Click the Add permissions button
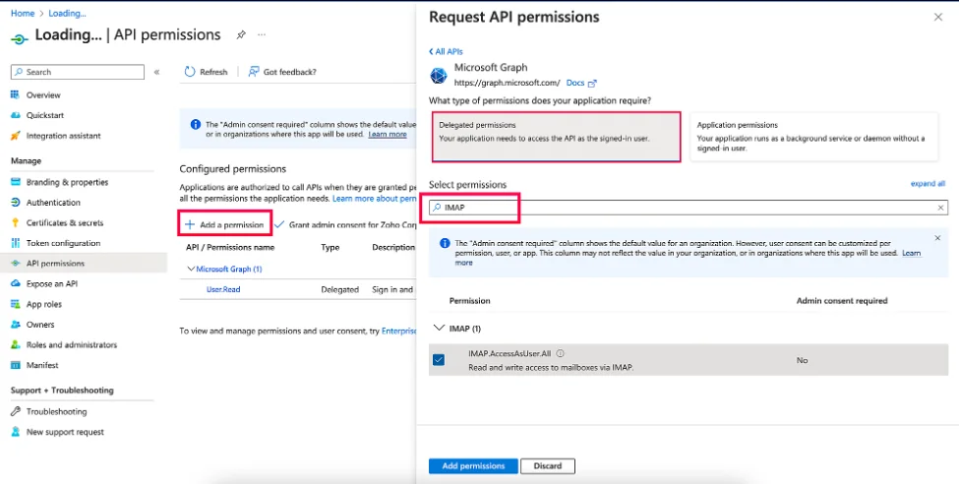This screenshot has height=484, width=959. [x=473, y=466]
